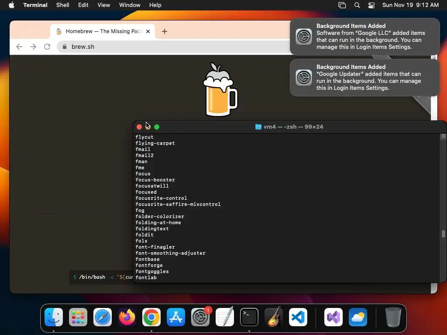Zoom the Terminal window with green button
Screen dimensions: 447x335
tap(157, 127)
